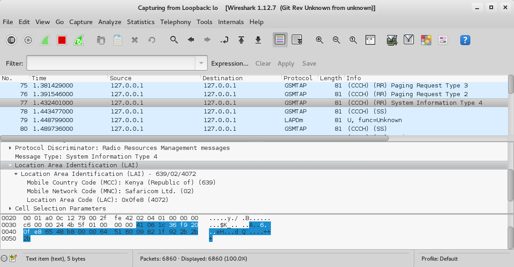The width and height of the screenshot is (514, 267).
Task: Jump to the last packet
Action: coord(258,40)
